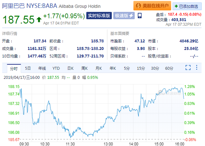Click P/E ratio value 47.12
This screenshot has height=146, width=205.
140,41
